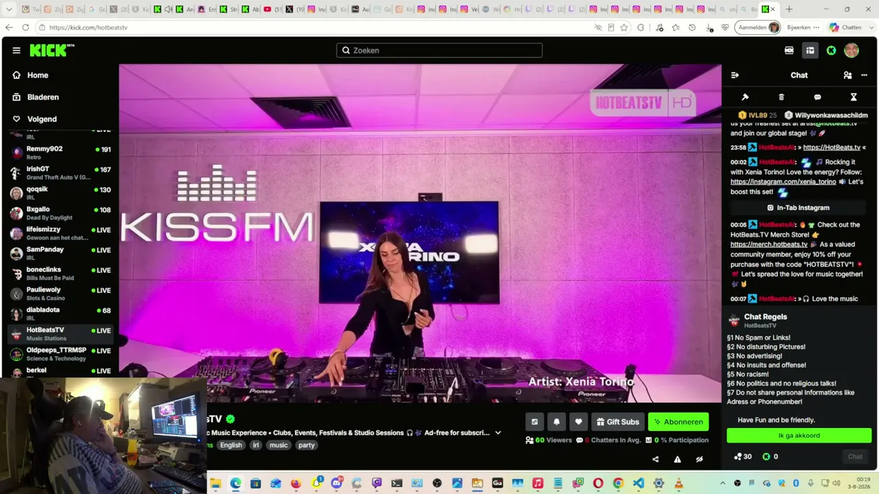Switch to the active Kick browser tab

click(766, 10)
